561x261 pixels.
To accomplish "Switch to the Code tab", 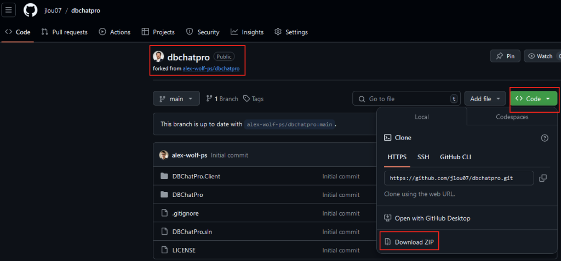I will [18, 32].
